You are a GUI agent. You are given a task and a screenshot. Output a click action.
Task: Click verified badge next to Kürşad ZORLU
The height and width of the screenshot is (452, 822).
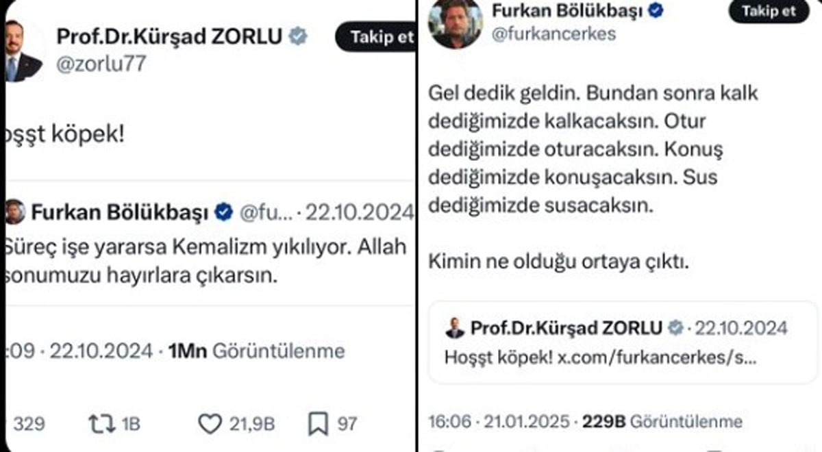[298, 37]
